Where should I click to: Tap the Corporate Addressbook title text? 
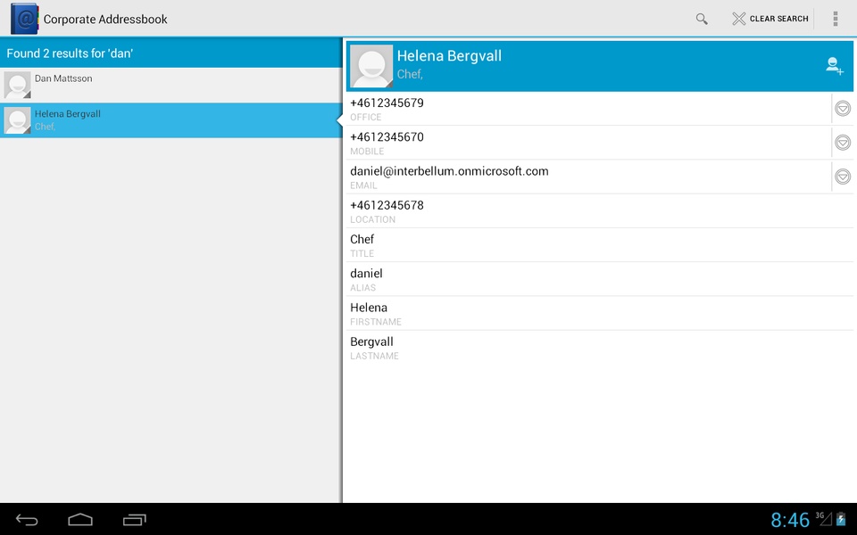point(105,19)
